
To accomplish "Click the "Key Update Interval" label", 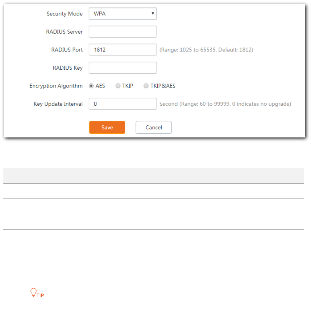I will click(x=58, y=104).
